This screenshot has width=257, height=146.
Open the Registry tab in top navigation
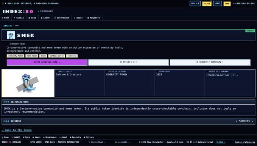(93, 18)
